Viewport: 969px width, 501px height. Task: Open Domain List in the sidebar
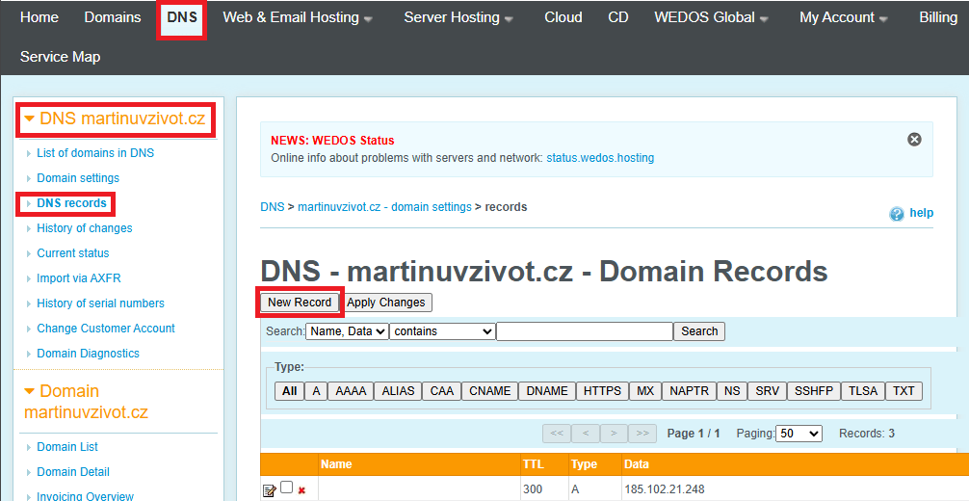67,447
